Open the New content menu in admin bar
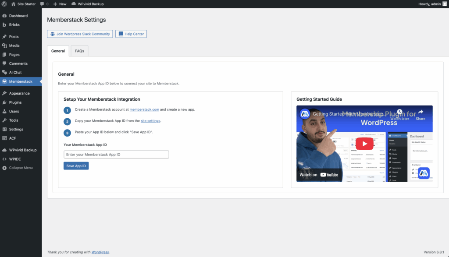The image size is (449, 257). (60, 4)
